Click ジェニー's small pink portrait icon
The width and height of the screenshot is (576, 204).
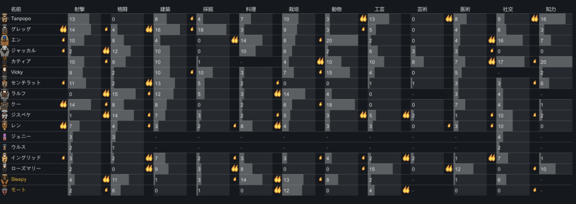pyautogui.click(x=4, y=137)
